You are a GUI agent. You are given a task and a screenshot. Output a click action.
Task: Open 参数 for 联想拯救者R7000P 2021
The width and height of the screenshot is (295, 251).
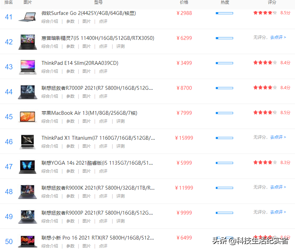(x=70, y=96)
